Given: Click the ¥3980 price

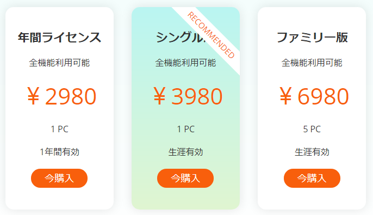Looking at the screenshot, I should pyautogui.click(x=188, y=96).
